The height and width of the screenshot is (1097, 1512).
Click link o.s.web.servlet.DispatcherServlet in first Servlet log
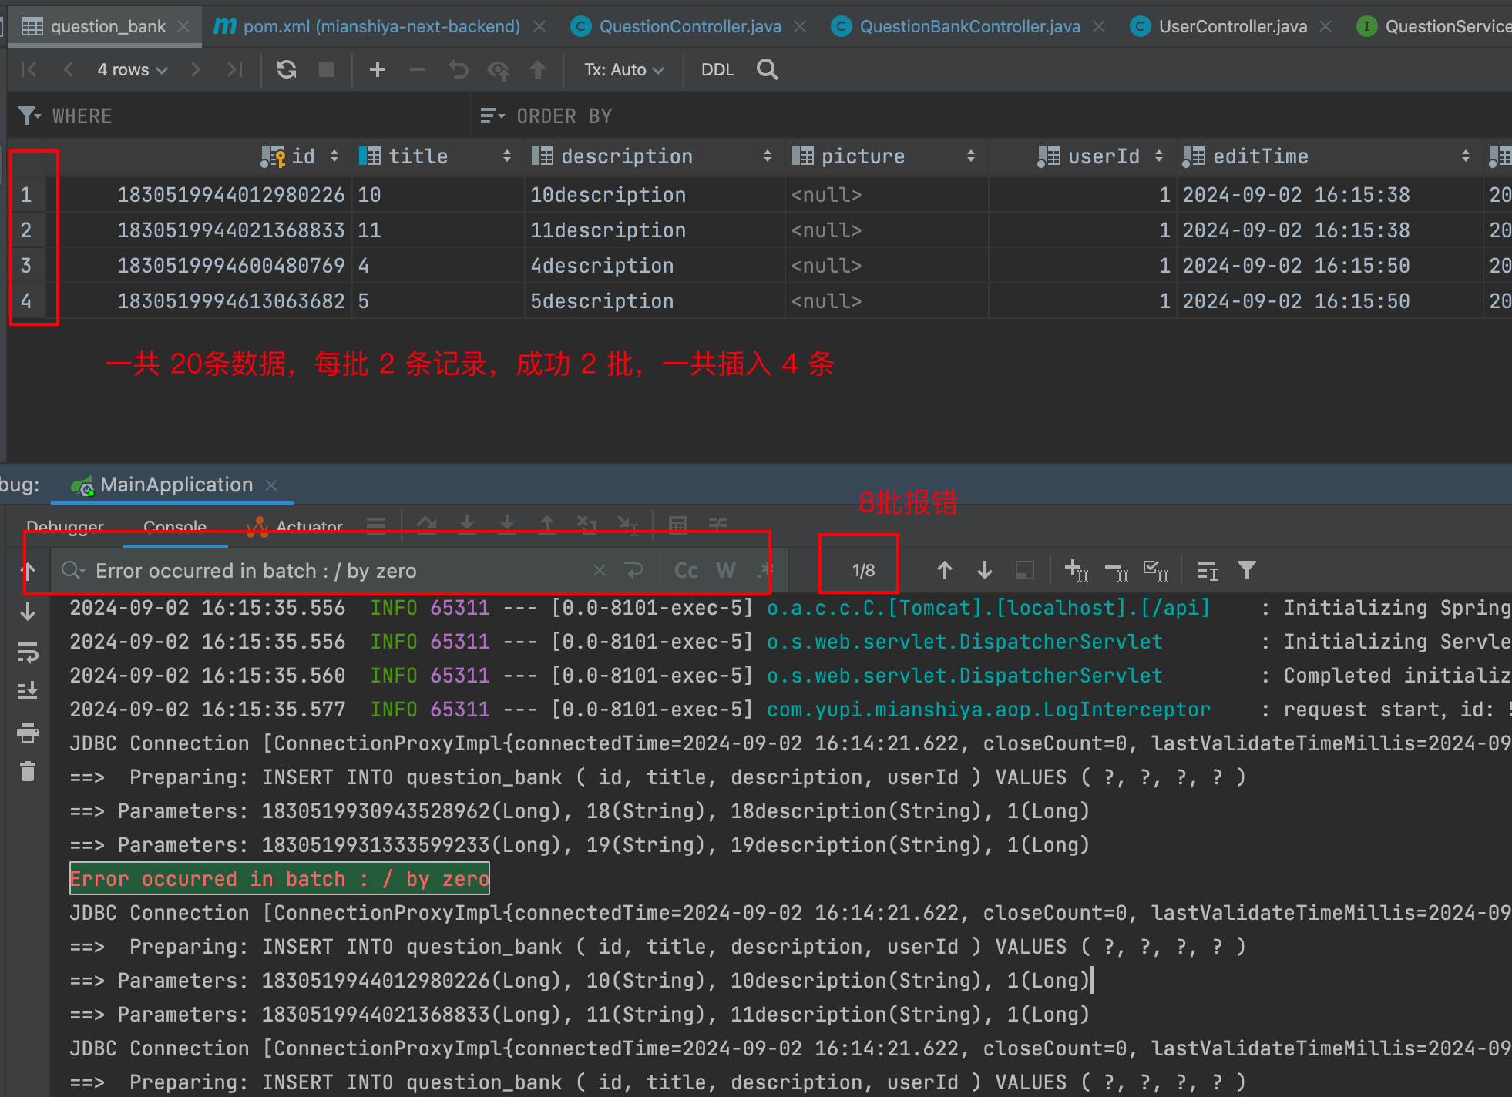point(964,642)
